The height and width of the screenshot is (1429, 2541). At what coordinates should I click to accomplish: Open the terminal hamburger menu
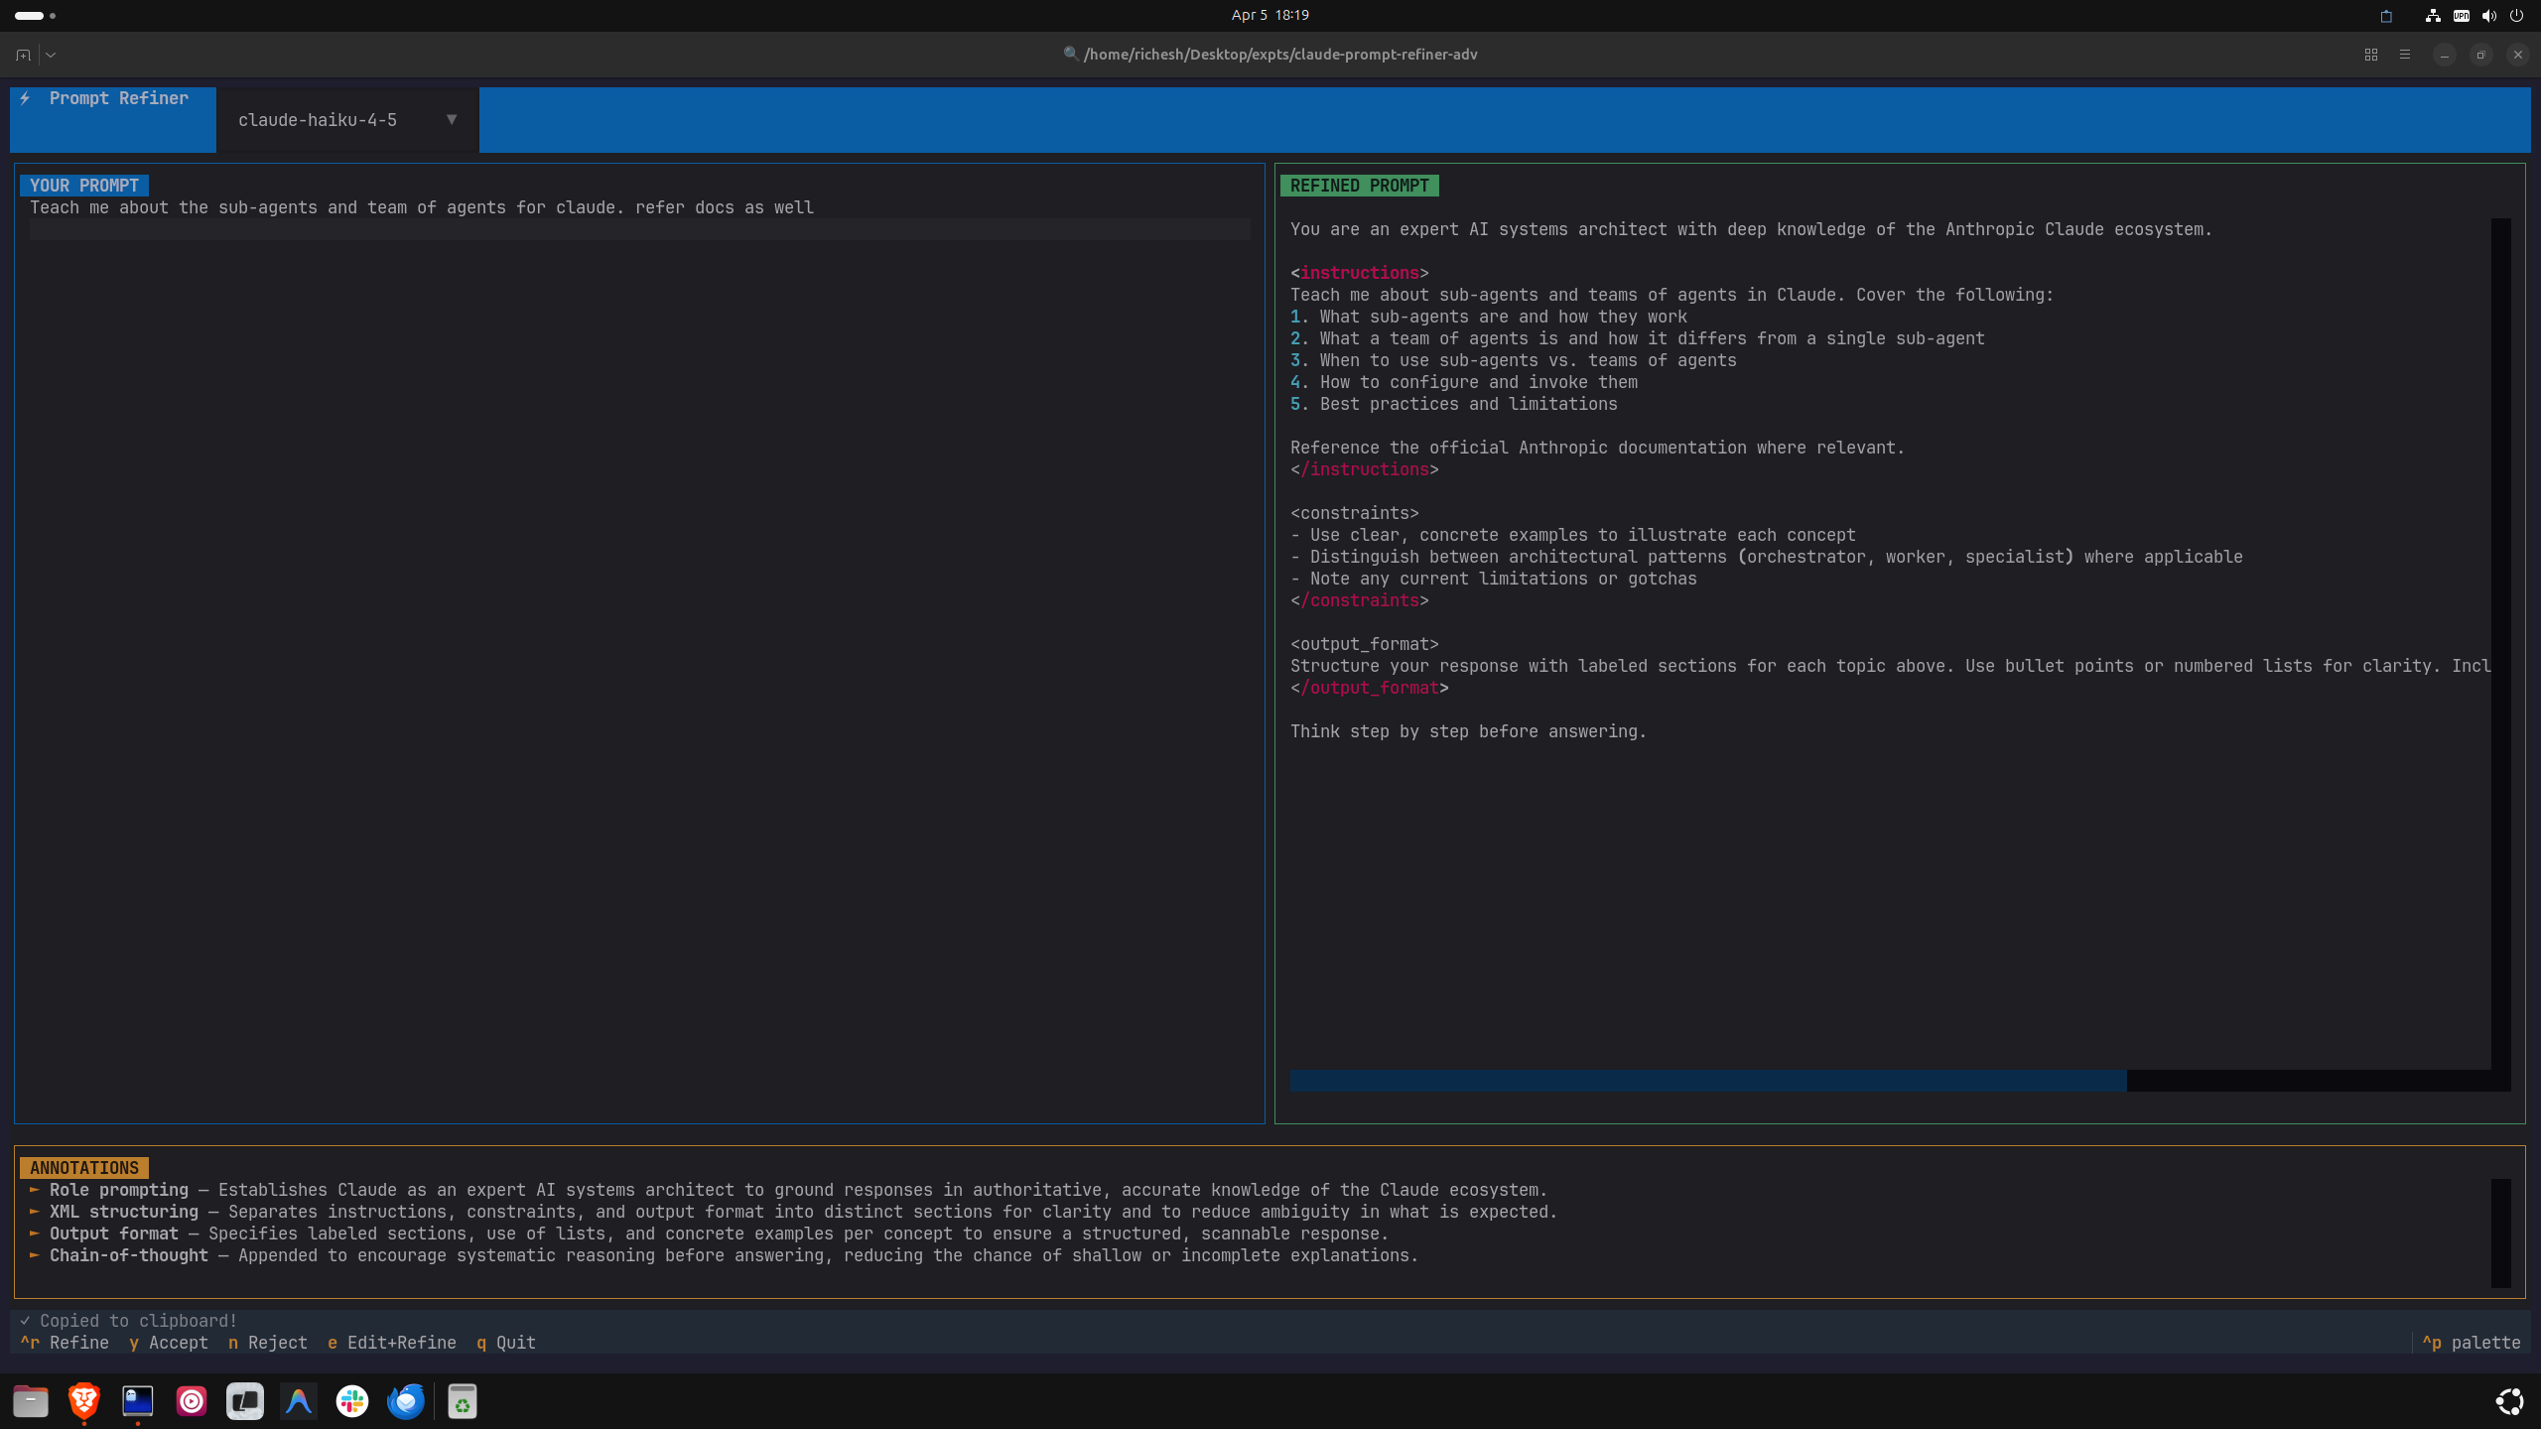coord(2405,55)
